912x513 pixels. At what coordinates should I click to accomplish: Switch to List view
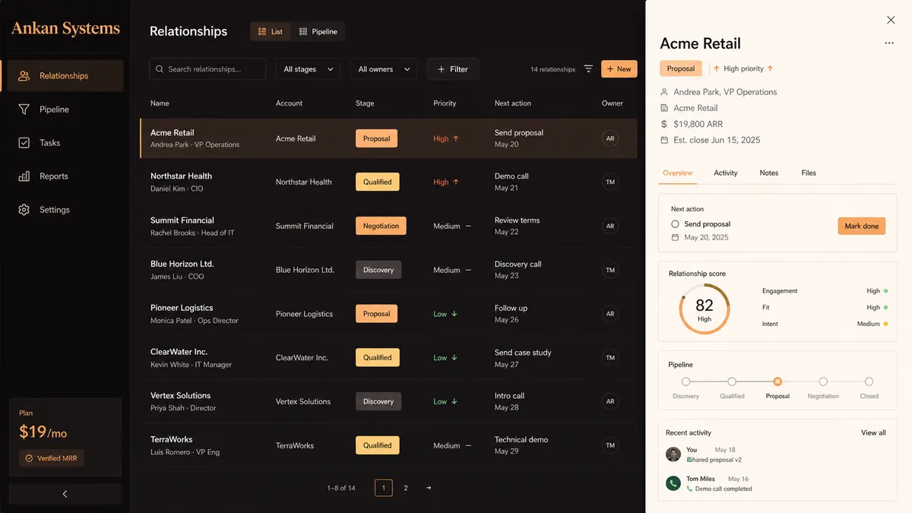(x=271, y=32)
